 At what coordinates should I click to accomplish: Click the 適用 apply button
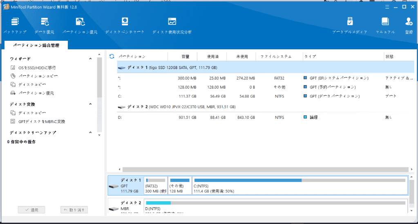[31, 210]
